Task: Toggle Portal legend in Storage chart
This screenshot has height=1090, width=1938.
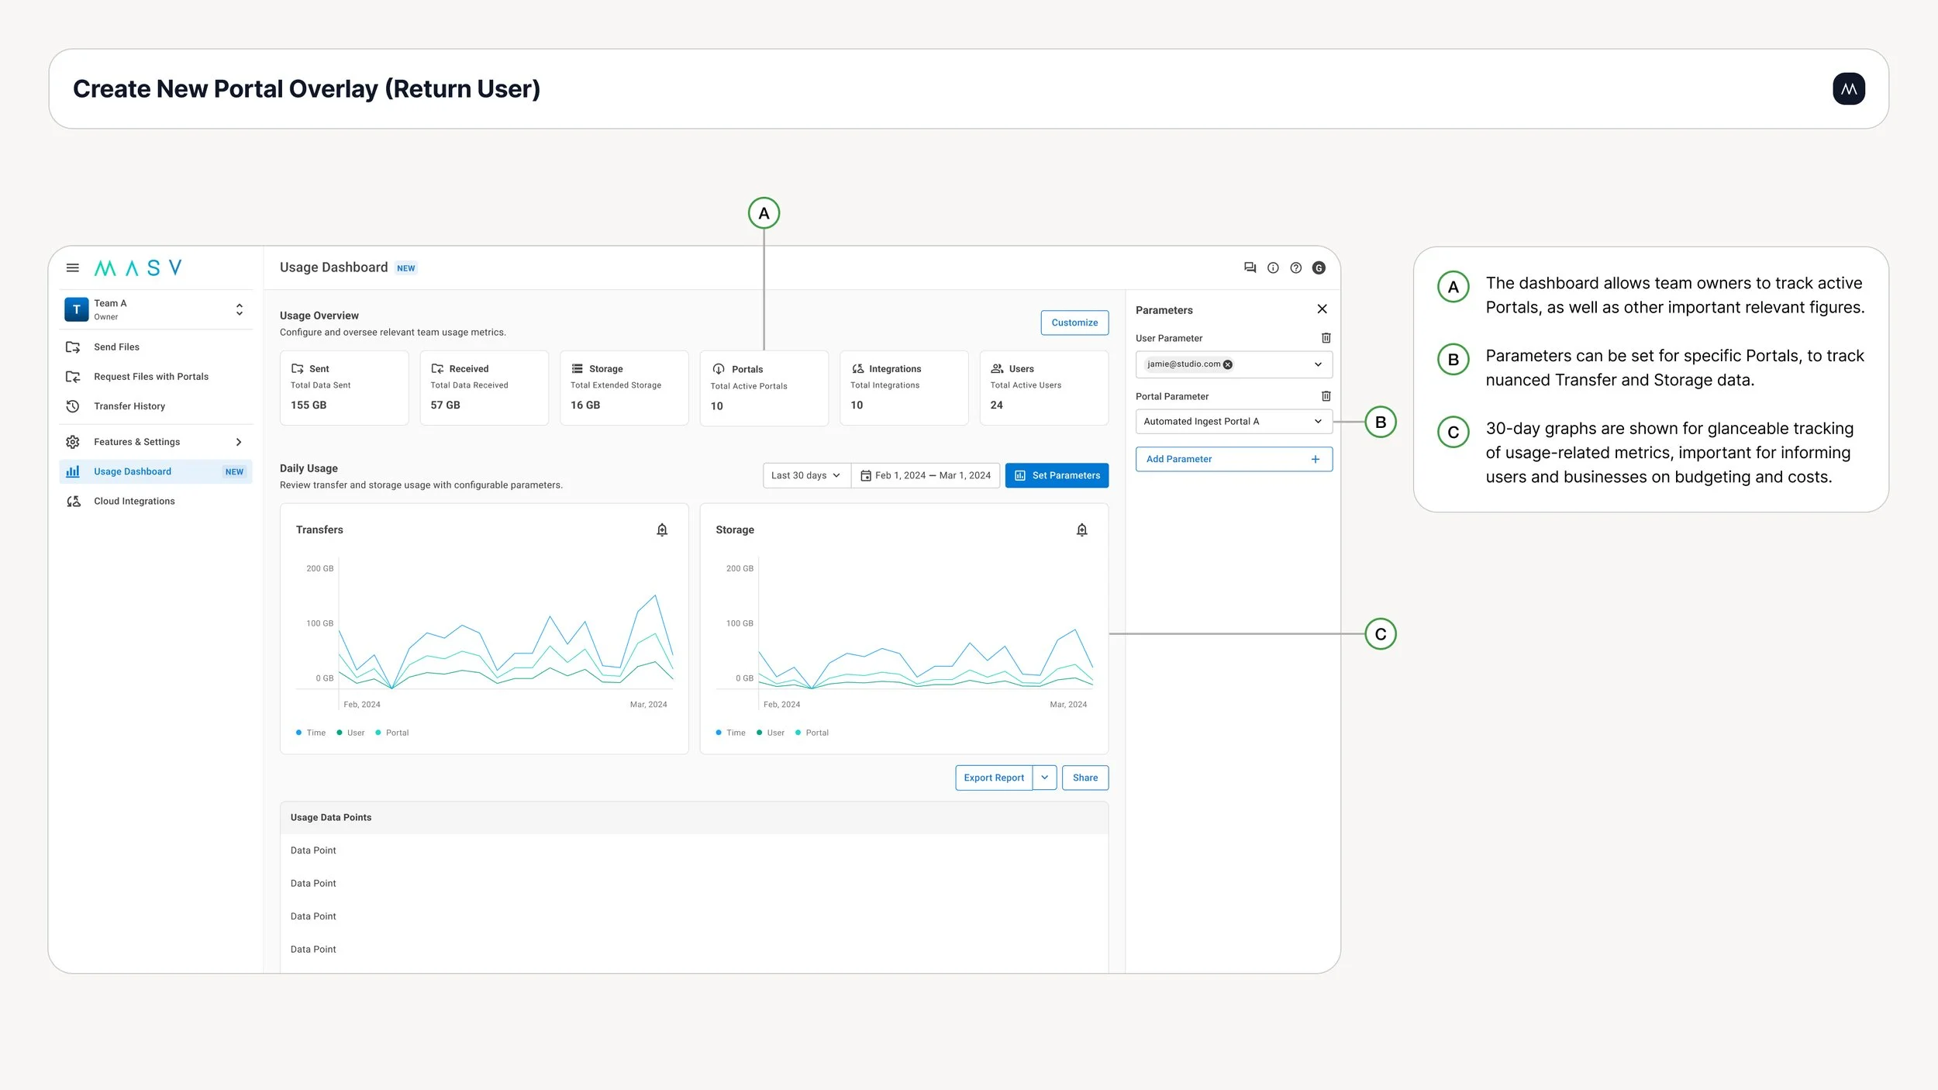Action: [x=812, y=733]
